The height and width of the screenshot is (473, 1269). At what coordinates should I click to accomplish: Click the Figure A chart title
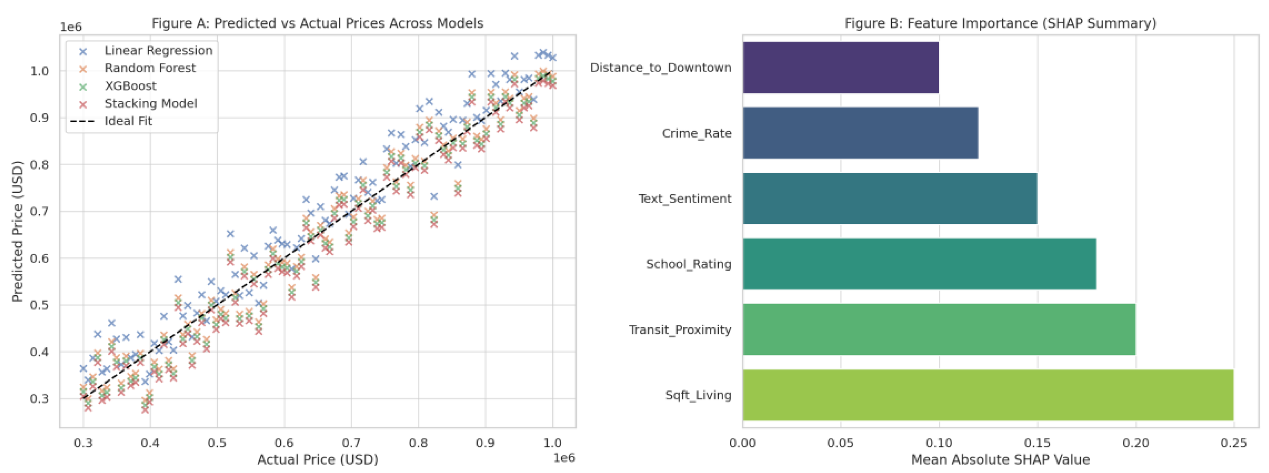[x=317, y=23]
